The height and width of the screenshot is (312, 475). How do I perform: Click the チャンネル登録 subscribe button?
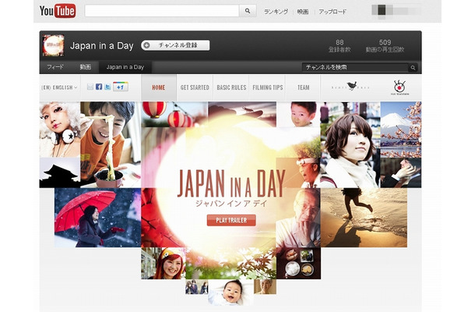coord(175,45)
